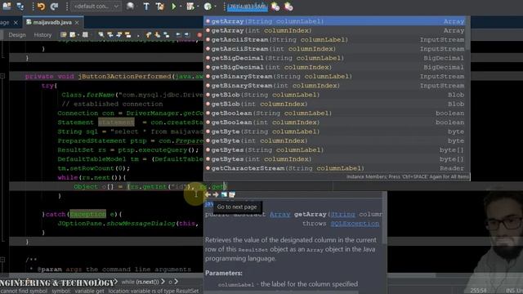
Task: Open the Run button dropdown arrow
Action: point(181,6)
